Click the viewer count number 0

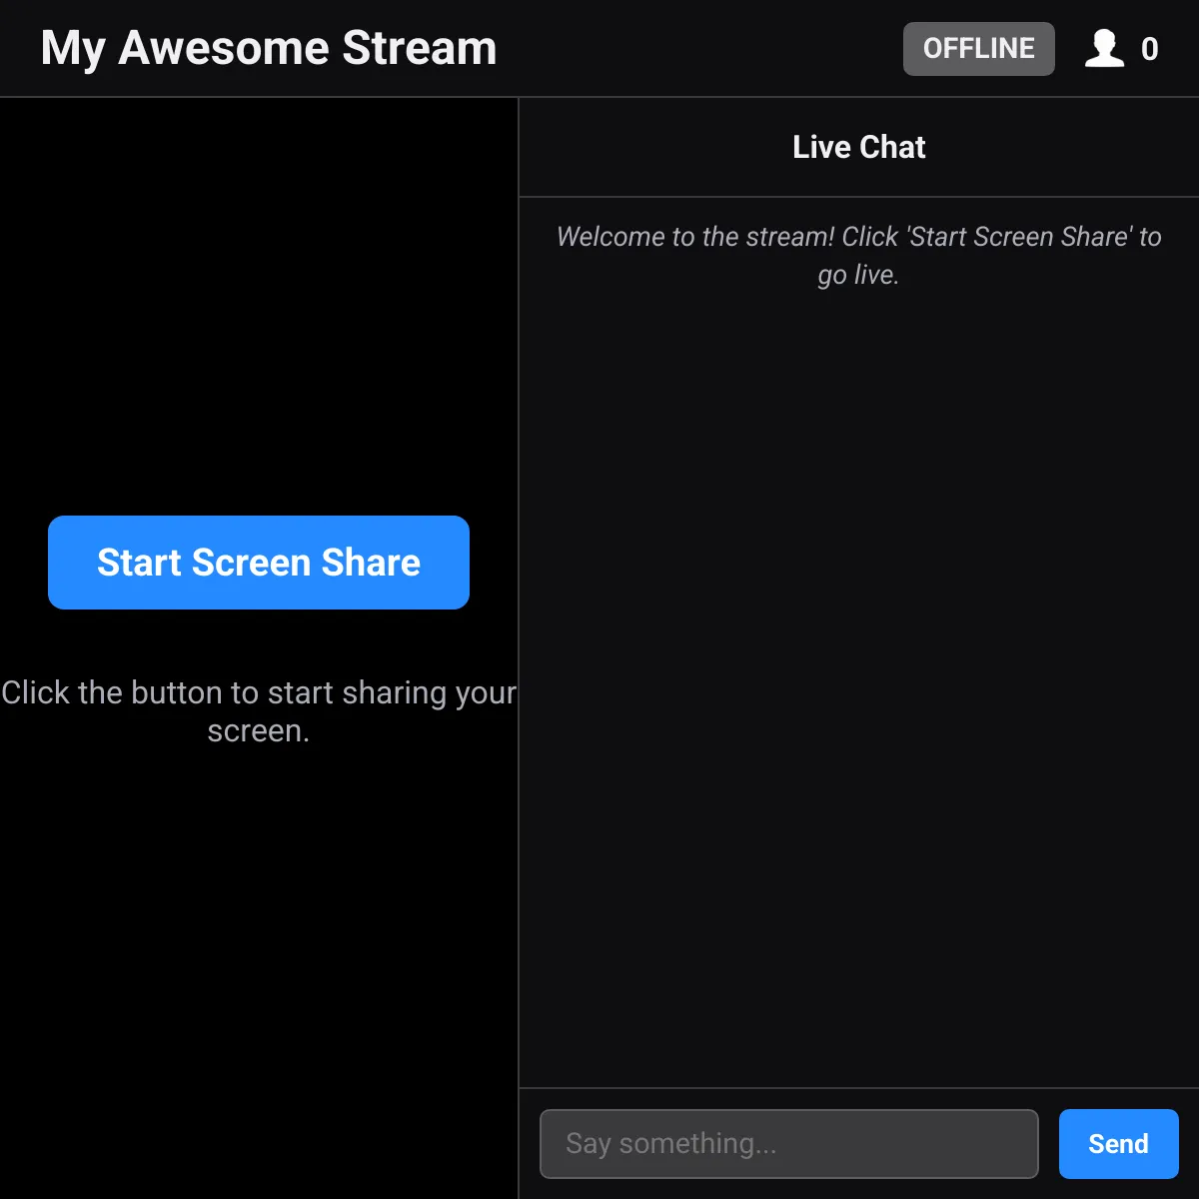coord(1150,49)
